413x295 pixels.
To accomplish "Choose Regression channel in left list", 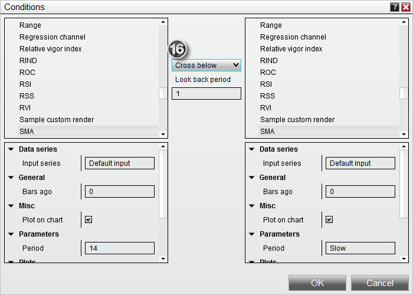I will point(52,37).
